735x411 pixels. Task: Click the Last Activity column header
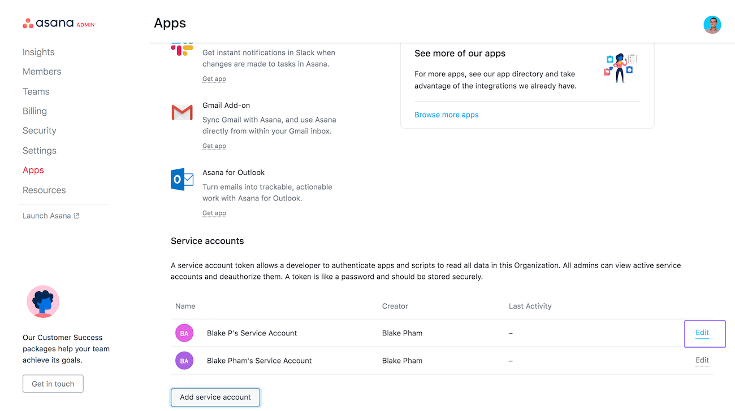coord(530,306)
